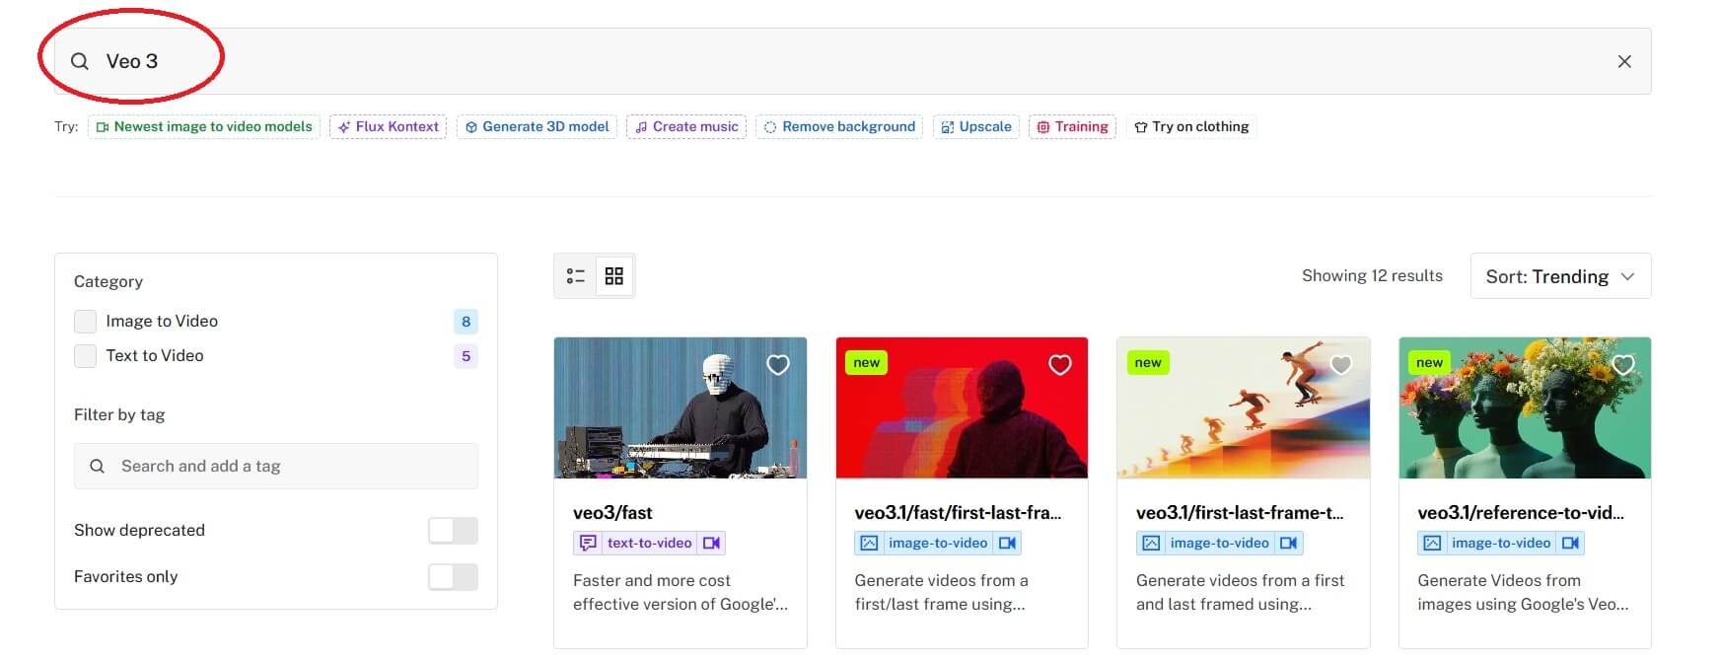This screenshot has width=1720, height=662.
Task: Open the veo3/fast model title
Action: pos(612,513)
